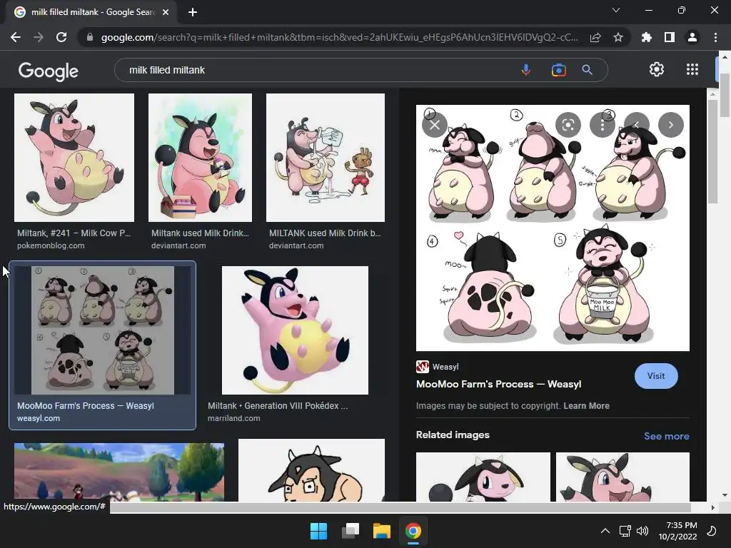
Task: Click the lock icon in the address bar
Action: (x=90, y=37)
